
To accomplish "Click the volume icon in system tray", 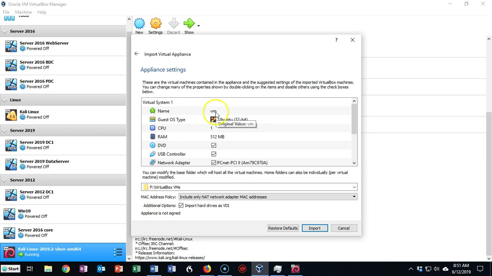I will [437, 269].
